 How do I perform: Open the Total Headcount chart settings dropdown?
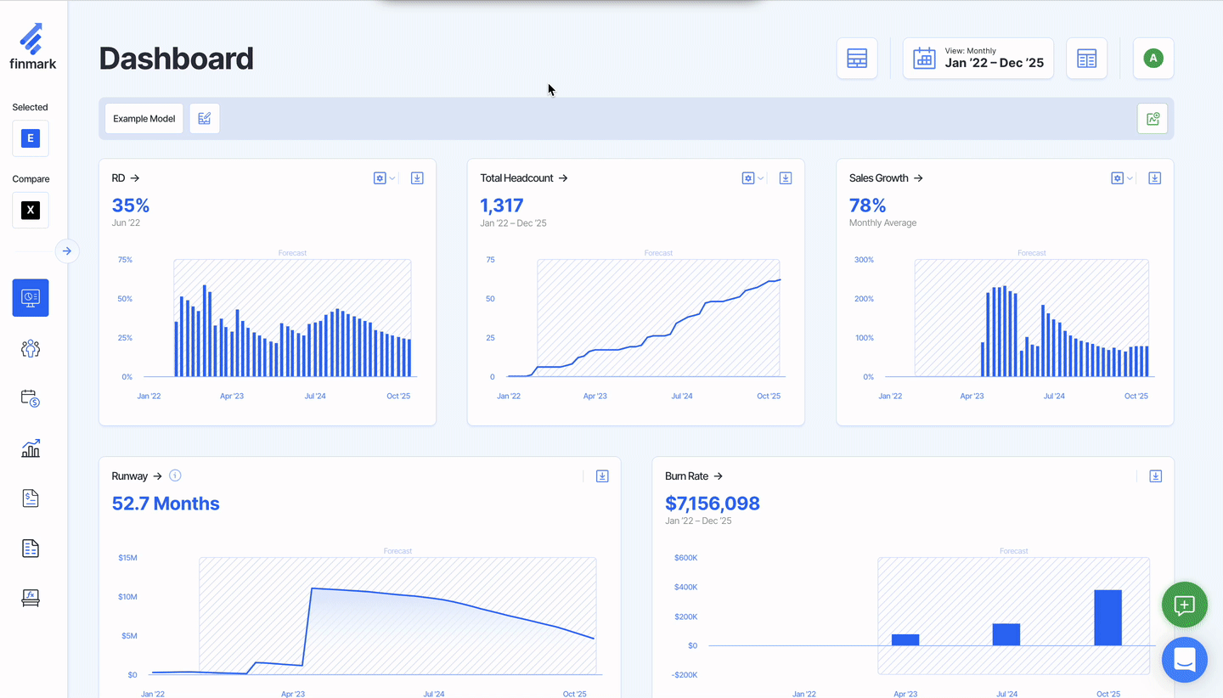point(752,178)
